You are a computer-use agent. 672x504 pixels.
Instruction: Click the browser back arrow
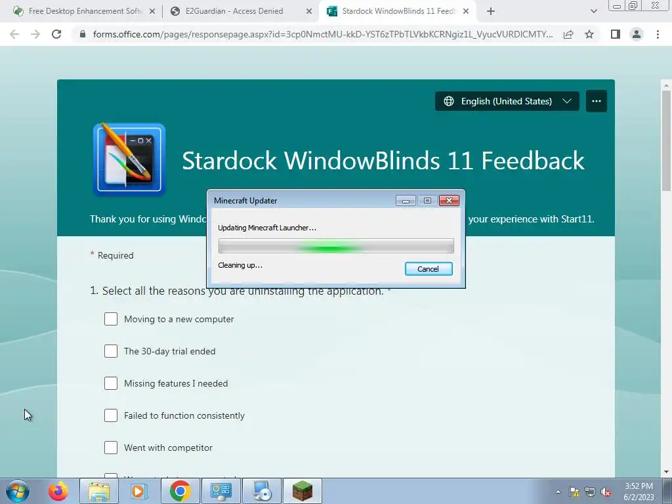(x=14, y=34)
